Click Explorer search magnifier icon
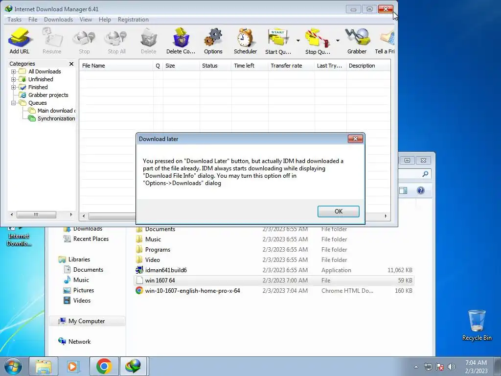 (x=425, y=174)
